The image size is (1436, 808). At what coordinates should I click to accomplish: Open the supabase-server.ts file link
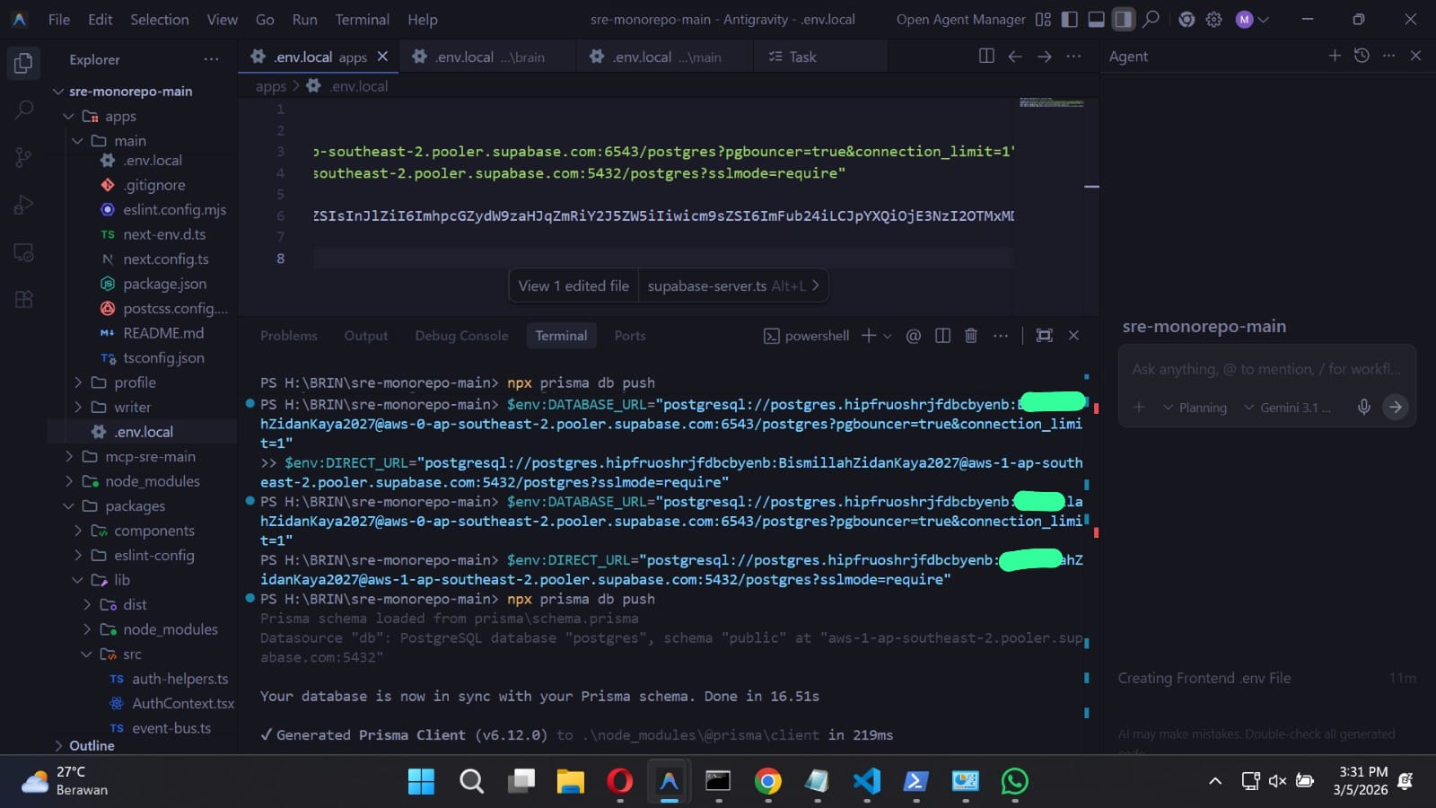coord(733,285)
